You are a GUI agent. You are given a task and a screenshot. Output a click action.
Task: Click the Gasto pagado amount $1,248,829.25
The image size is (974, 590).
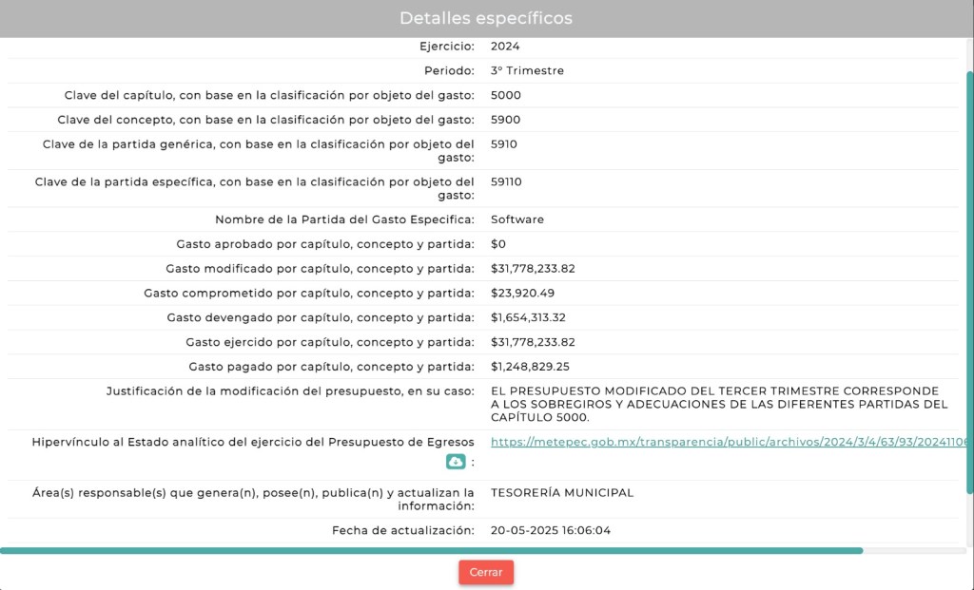click(530, 367)
